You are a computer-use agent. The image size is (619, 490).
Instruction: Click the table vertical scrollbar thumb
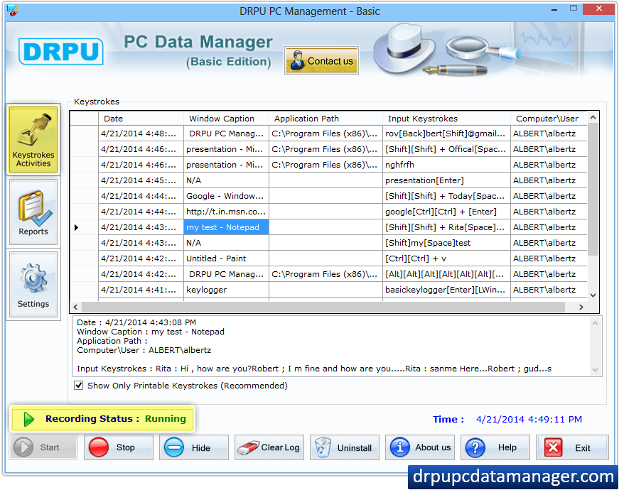click(x=593, y=189)
